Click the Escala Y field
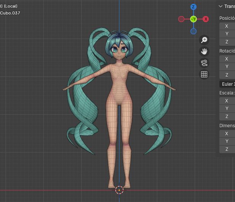This screenshot has height=202, width=235. (227, 109)
